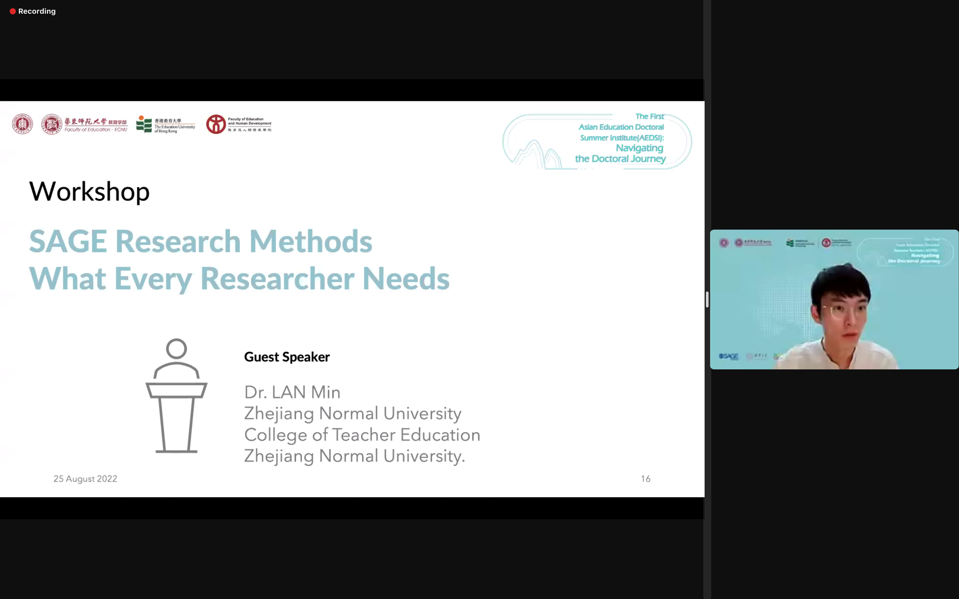Click the Education University of Hong Kong logo
The image size is (959, 599).
click(x=165, y=124)
